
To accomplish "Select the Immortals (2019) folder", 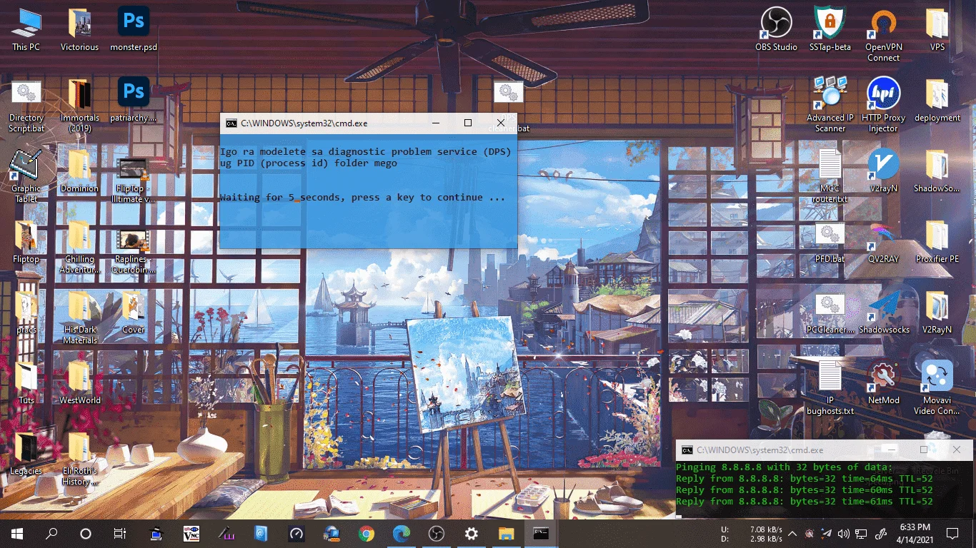I will 79,106.
